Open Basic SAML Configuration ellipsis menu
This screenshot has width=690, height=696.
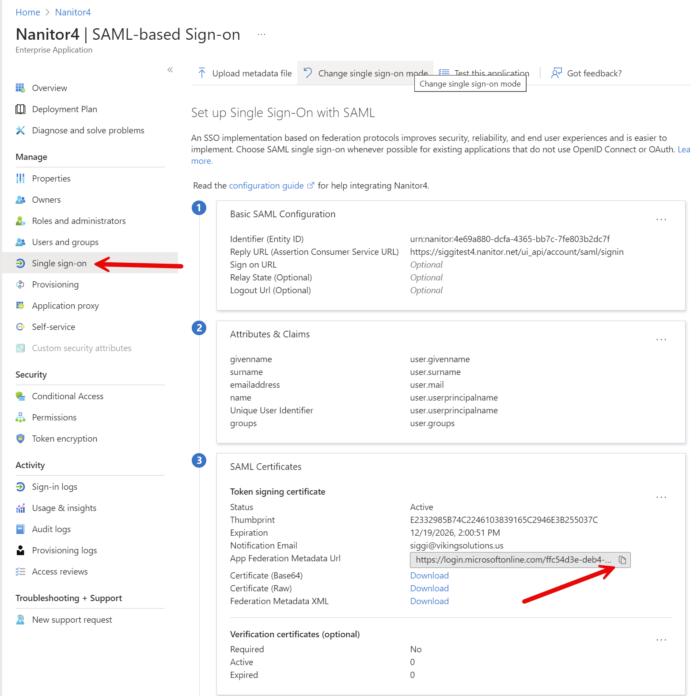661,219
